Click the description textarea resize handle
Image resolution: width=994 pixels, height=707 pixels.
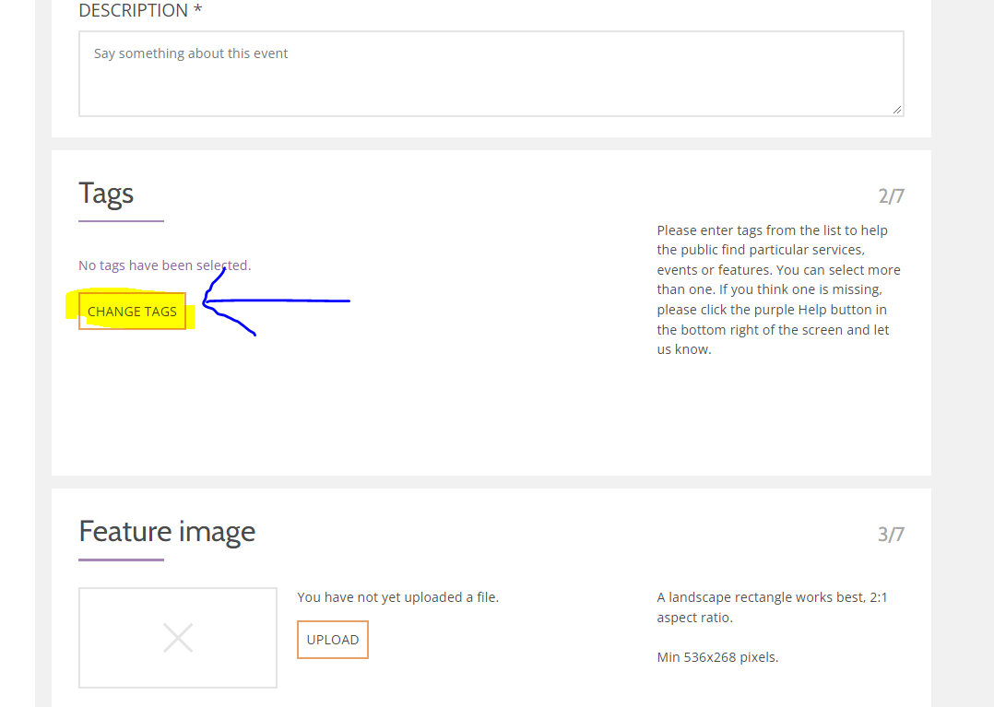(x=897, y=110)
